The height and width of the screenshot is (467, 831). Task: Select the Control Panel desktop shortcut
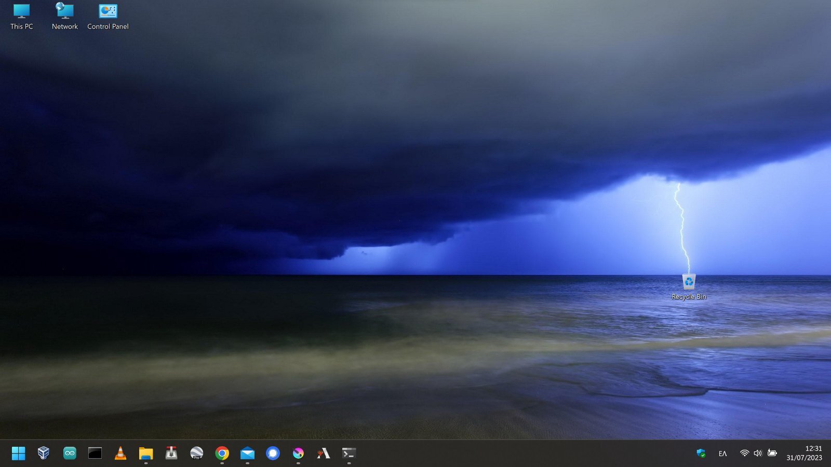point(108,17)
